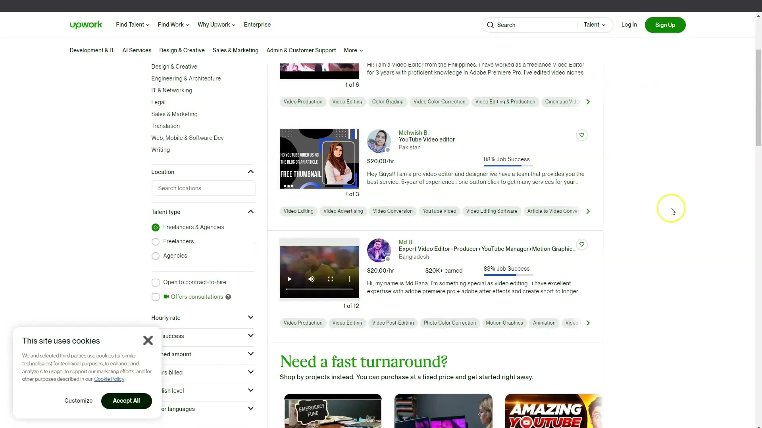Screen dimensions: 762x428
Task: Click the Sign Up button
Action: pyautogui.click(x=665, y=25)
